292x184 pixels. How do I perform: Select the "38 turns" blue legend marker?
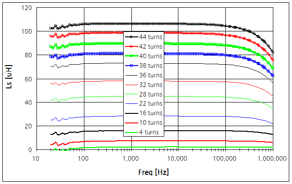(132, 66)
